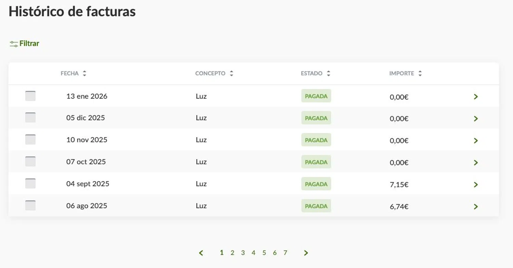Open arrow for the 7,15€ invoice

476,185
